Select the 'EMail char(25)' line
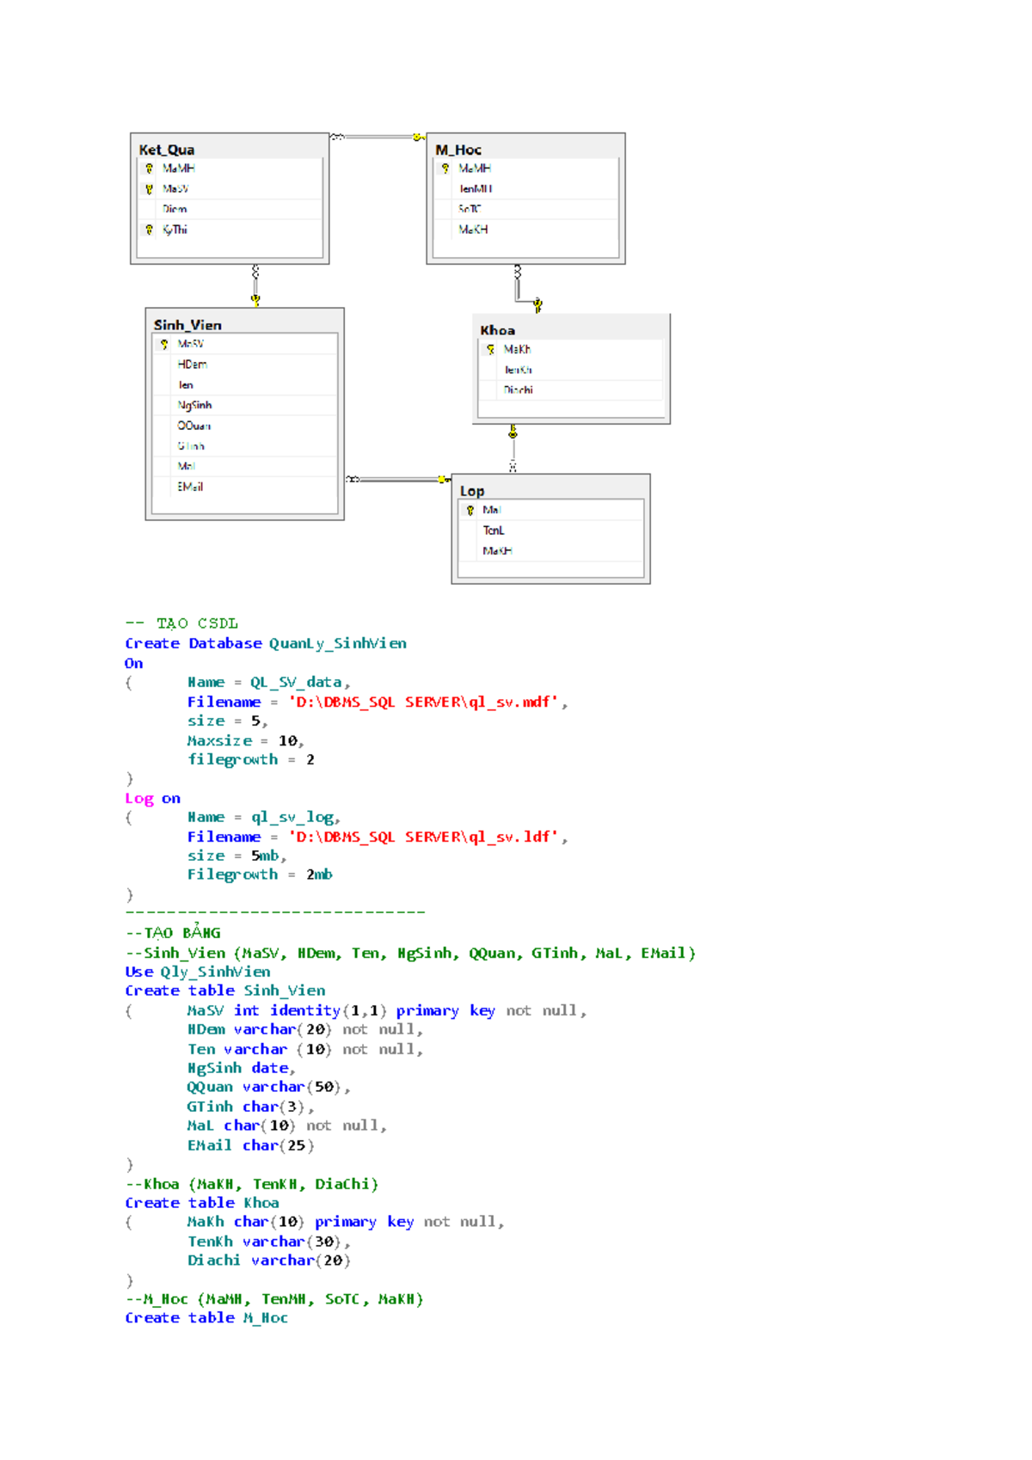1032x1460 pixels. click(x=250, y=1145)
